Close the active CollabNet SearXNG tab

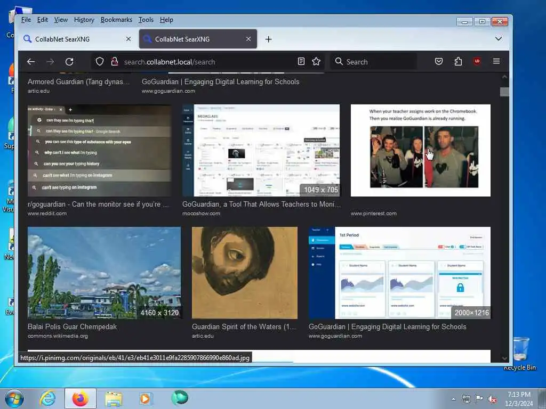coord(248,39)
